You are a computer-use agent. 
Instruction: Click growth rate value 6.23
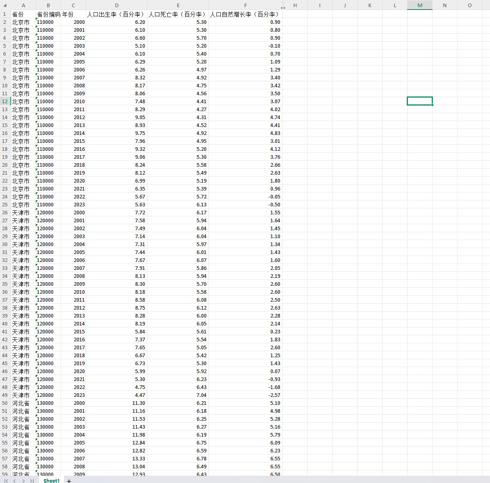coord(245,450)
